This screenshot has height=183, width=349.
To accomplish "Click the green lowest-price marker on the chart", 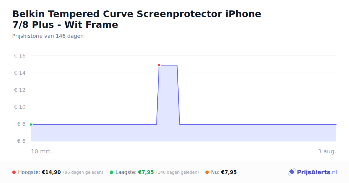I will click(x=31, y=125).
